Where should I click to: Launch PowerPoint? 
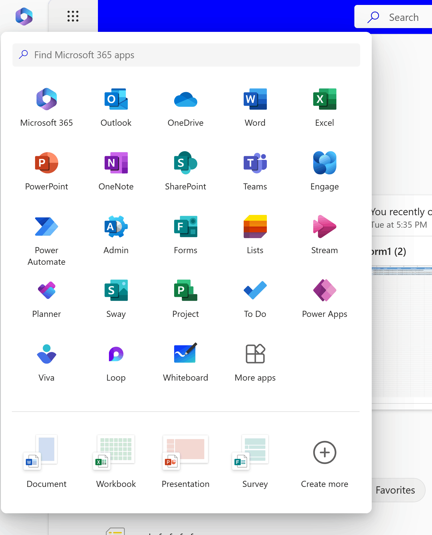(46, 171)
